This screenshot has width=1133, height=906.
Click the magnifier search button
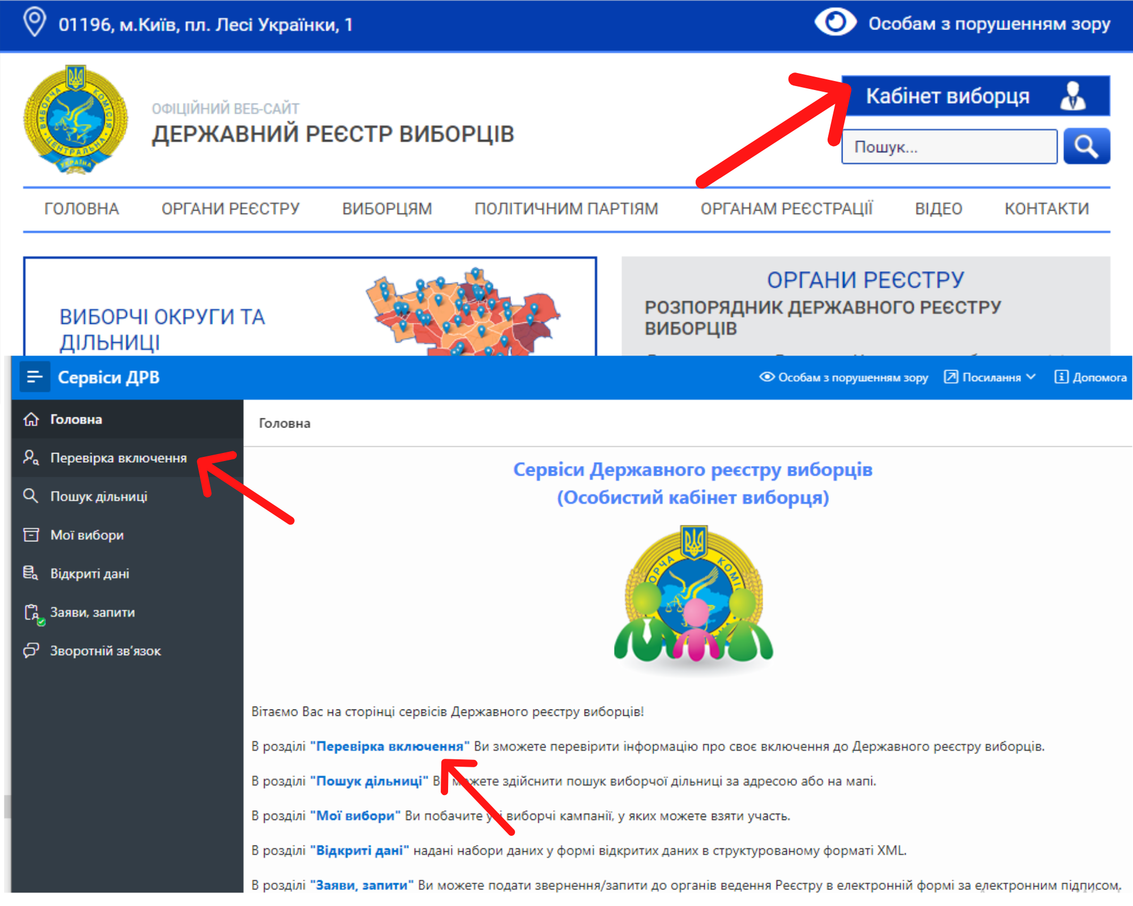1086,147
